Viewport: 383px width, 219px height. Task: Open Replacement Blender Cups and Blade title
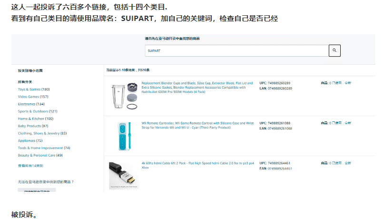197,87
